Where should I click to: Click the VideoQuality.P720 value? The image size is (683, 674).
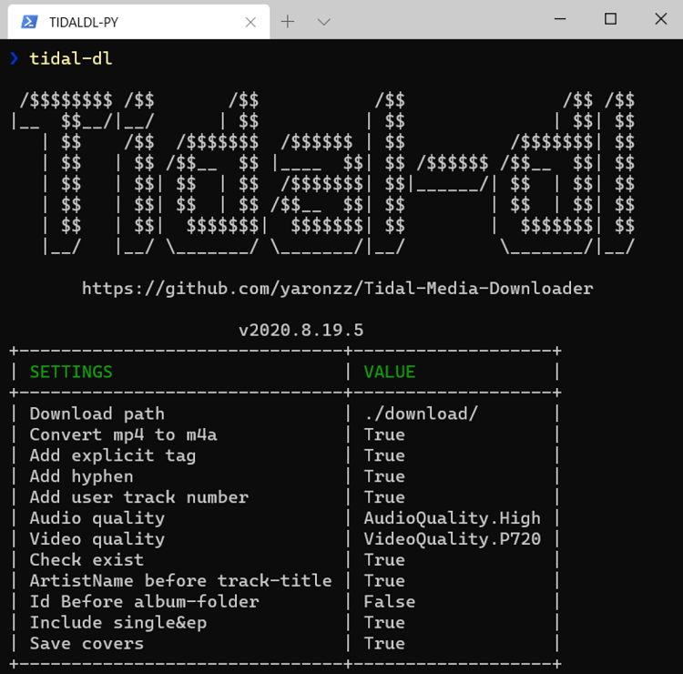452,539
